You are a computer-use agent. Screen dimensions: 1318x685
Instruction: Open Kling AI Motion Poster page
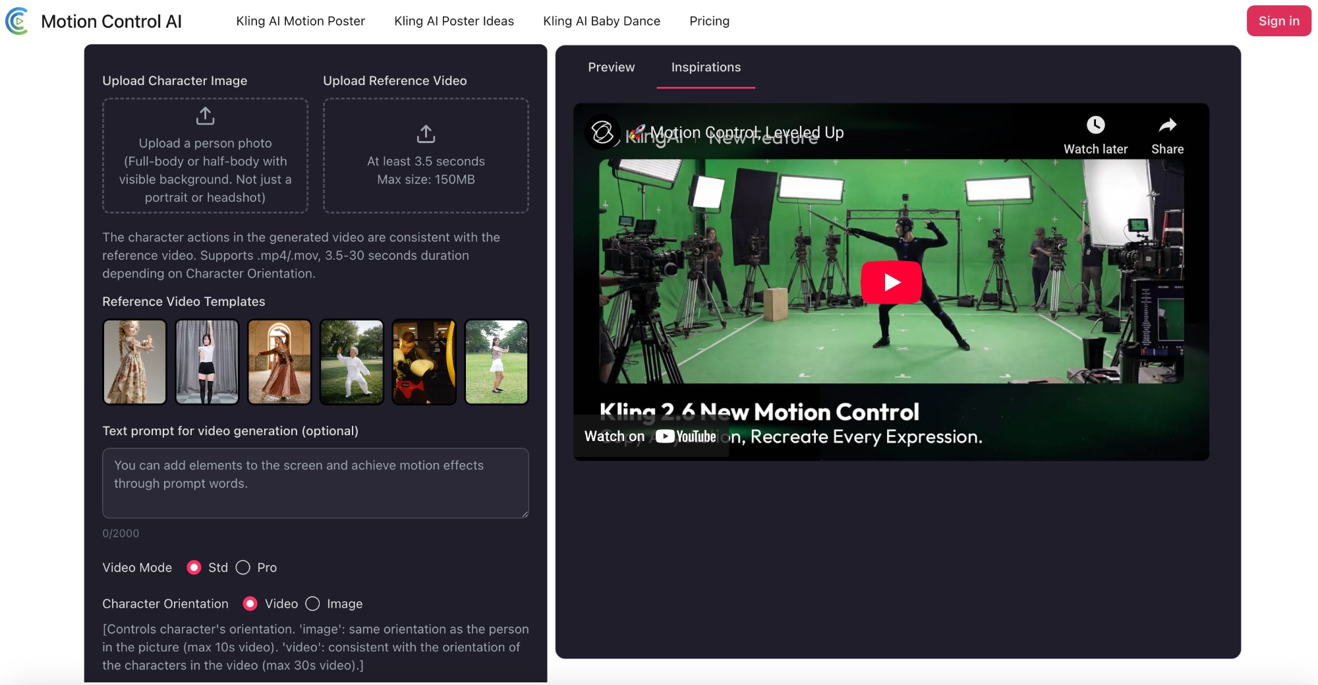pyautogui.click(x=301, y=21)
